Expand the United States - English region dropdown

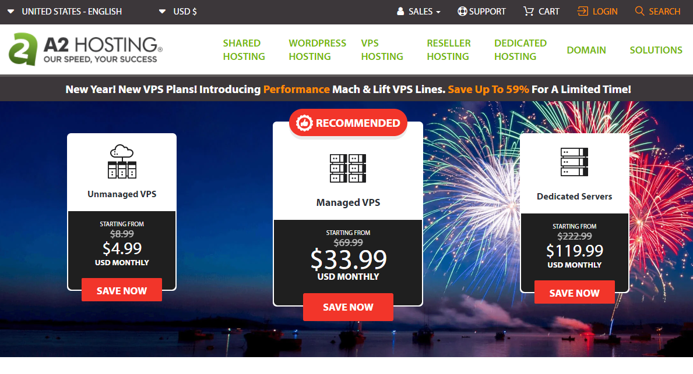click(x=65, y=12)
